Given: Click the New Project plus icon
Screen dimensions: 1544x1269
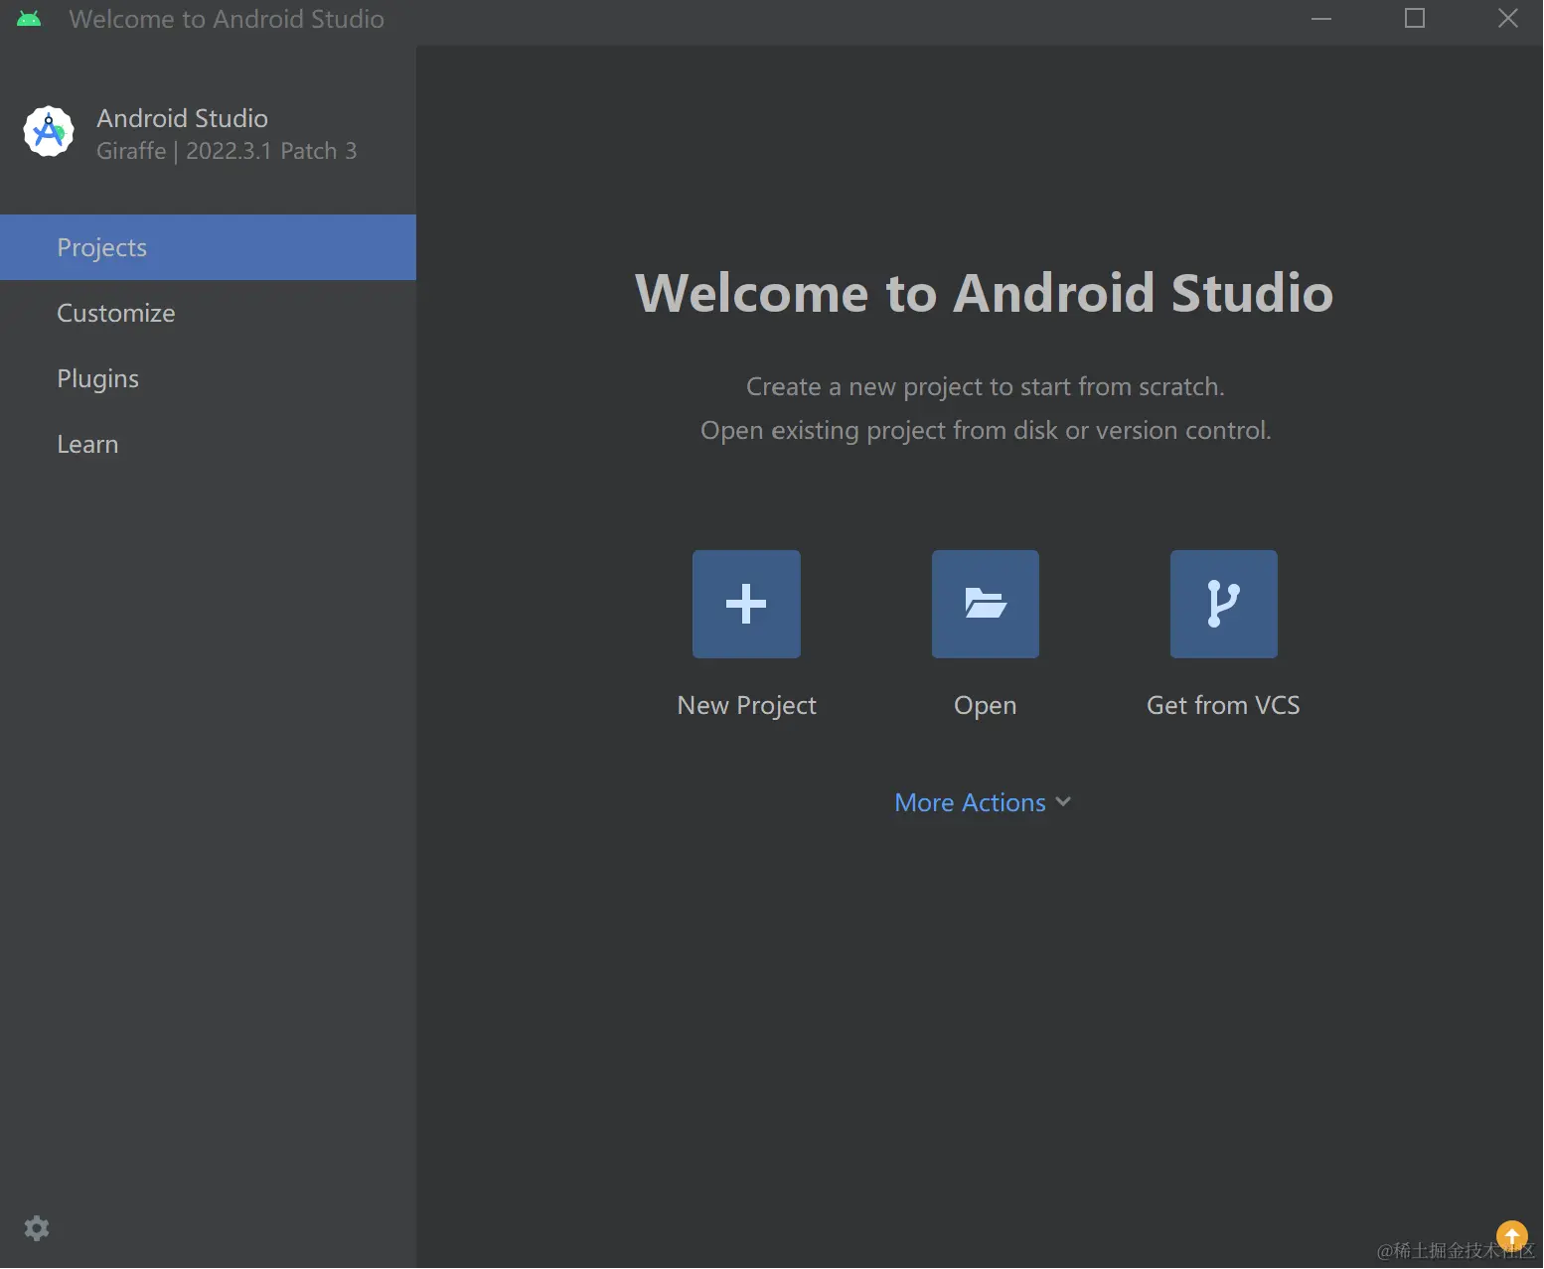Looking at the screenshot, I should point(746,604).
